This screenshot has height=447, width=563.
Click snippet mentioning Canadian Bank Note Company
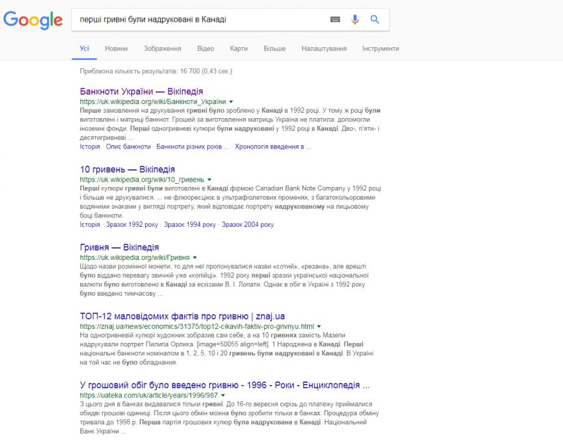(x=230, y=202)
